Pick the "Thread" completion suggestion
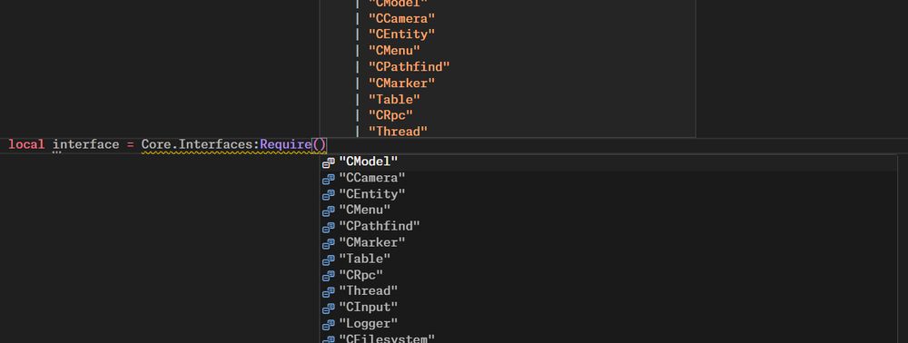Screen dimensions: 908x343 click(608, 291)
